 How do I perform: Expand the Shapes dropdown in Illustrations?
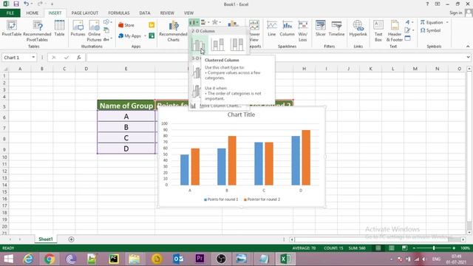pos(108,22)
